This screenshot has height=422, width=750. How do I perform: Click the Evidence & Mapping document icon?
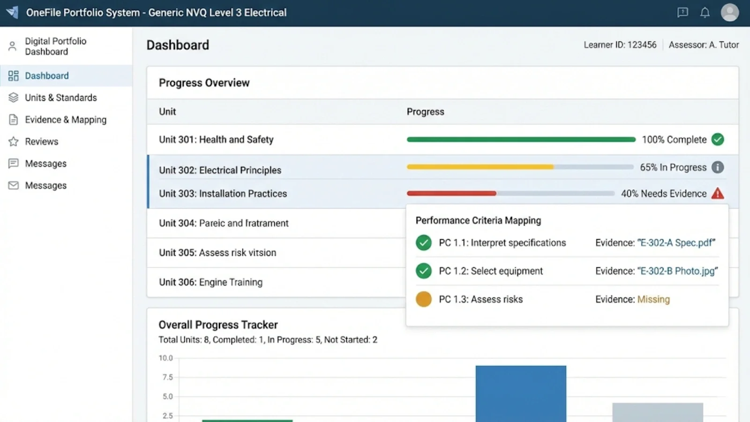[13, 120]
